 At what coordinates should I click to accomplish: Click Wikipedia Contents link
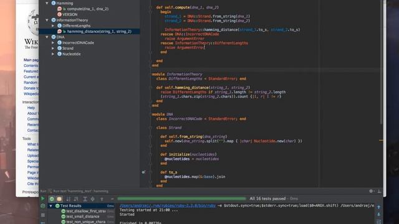(x=31, y=65)
